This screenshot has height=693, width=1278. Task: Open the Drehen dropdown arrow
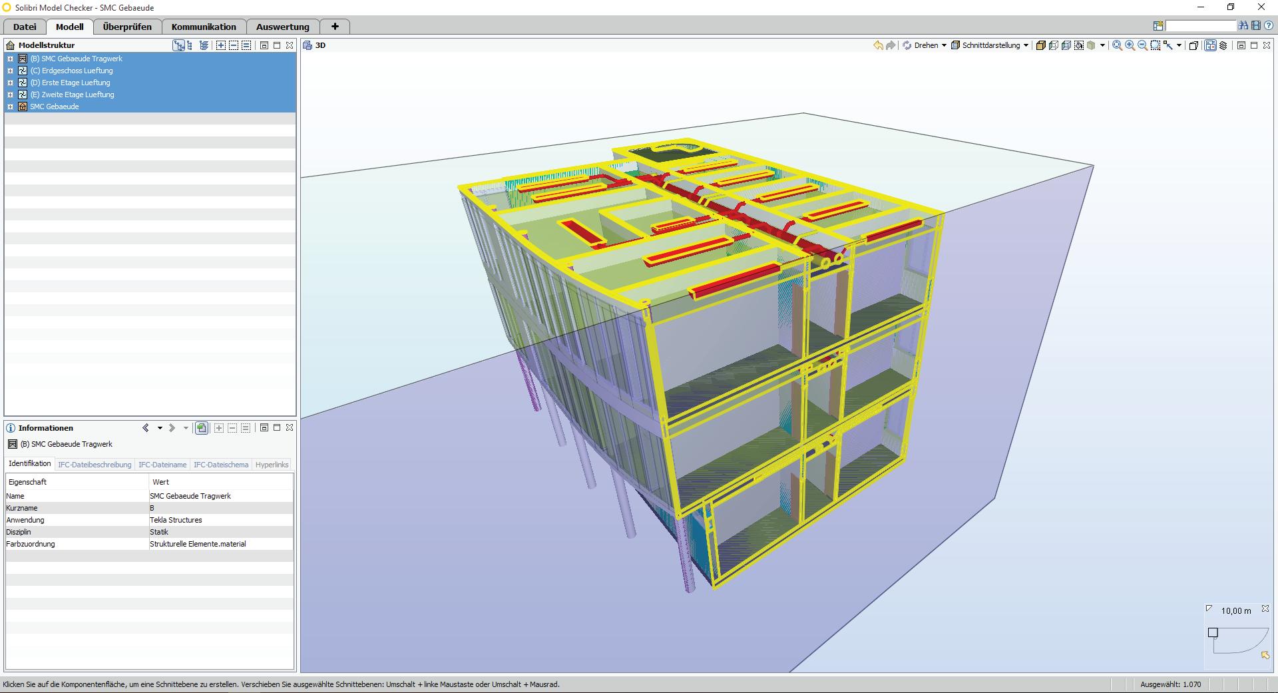944,45
